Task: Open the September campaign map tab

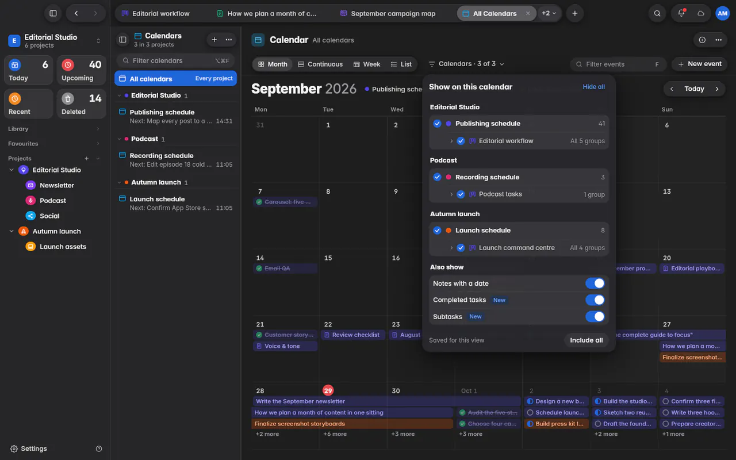Action: (x=388, y=13)
